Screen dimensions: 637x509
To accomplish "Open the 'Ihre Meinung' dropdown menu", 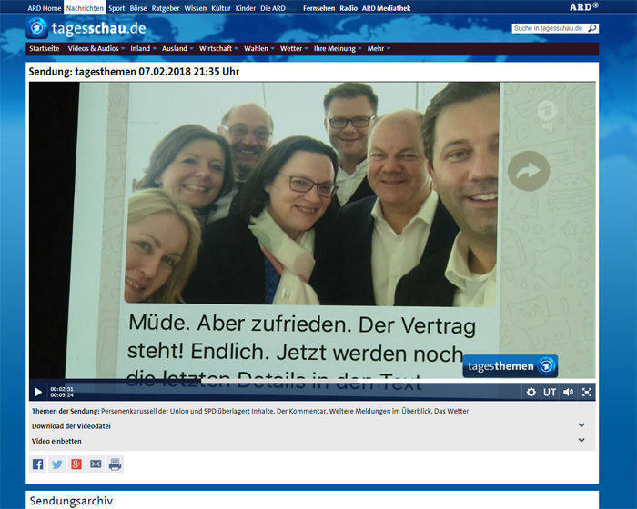I will (x=338, y=48).
